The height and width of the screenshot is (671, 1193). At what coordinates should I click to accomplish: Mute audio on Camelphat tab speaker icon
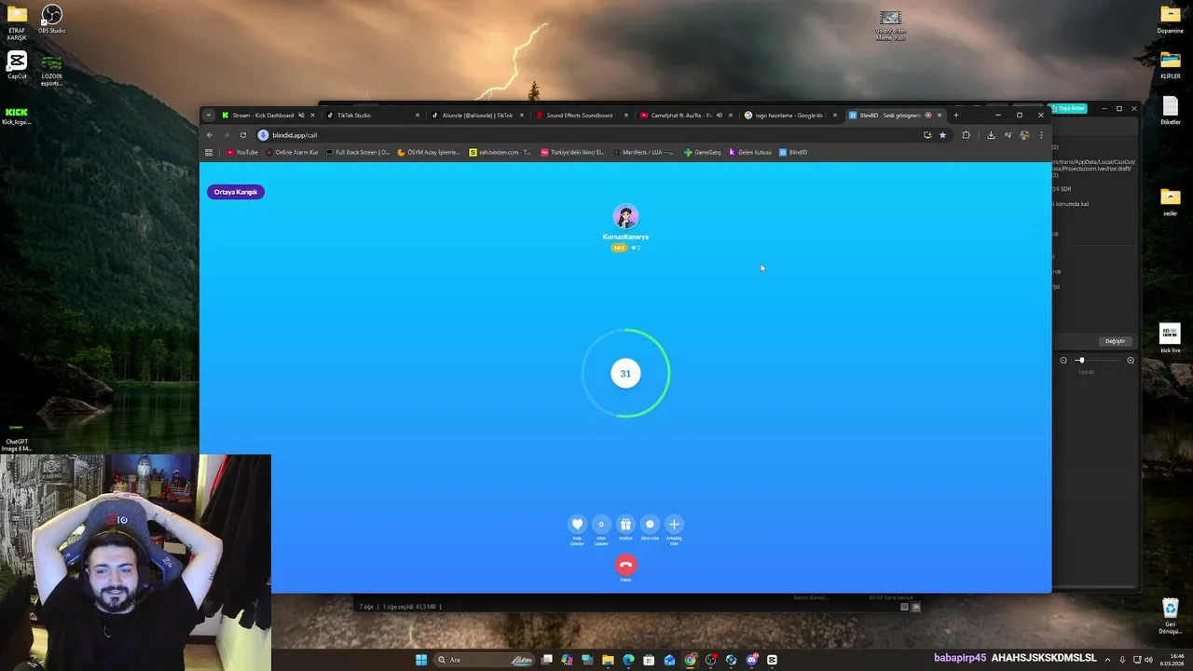[x=720, y=116]
